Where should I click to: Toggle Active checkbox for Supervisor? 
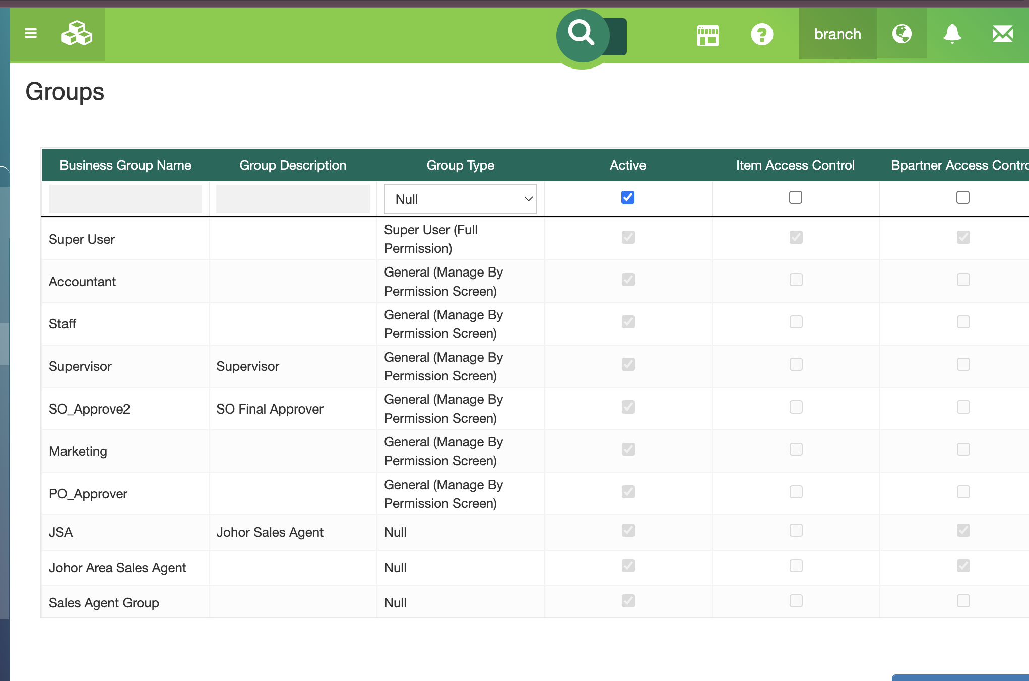point(628,364)
